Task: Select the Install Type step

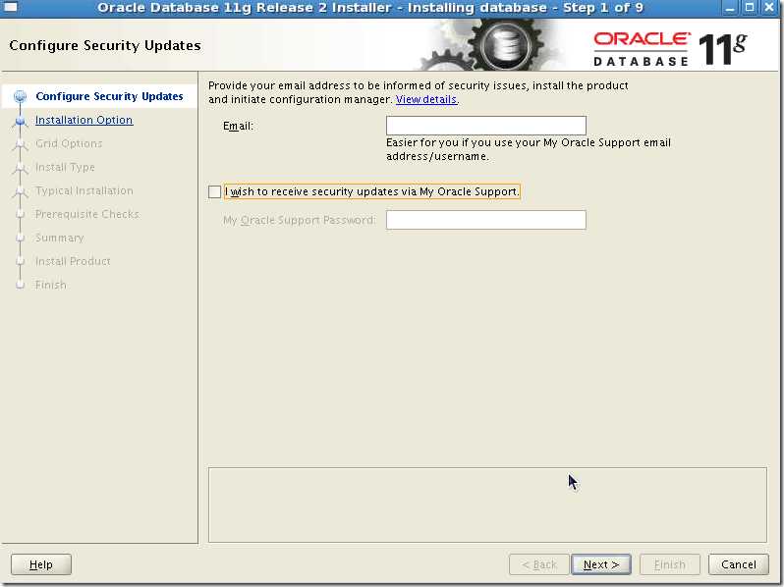Action: click(65, 167)
